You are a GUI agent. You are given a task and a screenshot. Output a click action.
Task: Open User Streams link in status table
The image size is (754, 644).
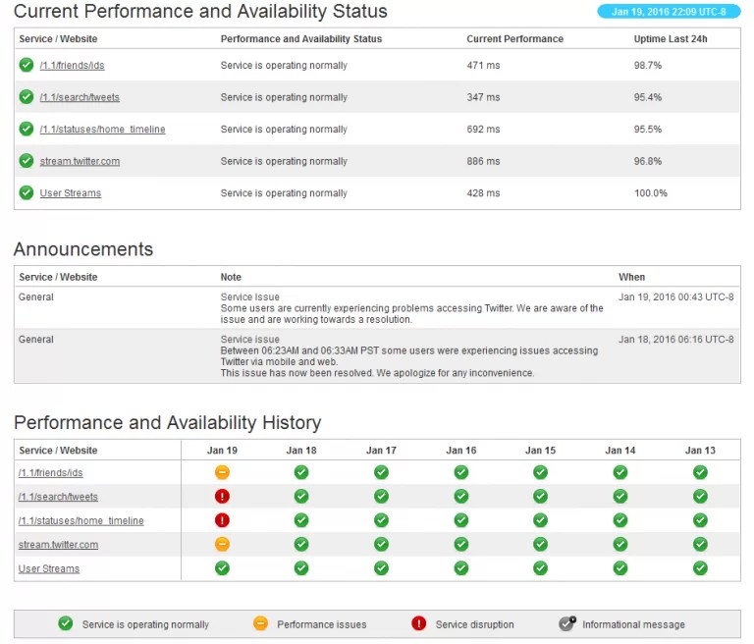coord(71,193)
